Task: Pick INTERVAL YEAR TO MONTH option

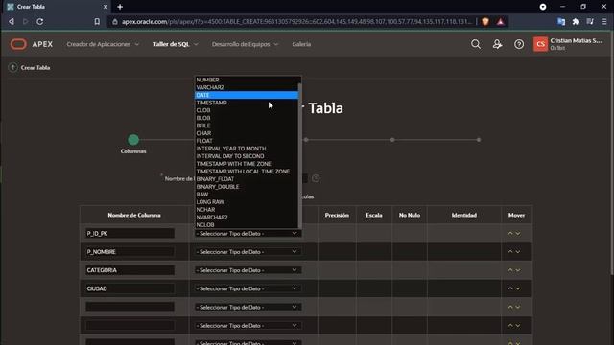Action: click(x=247, y=149)
